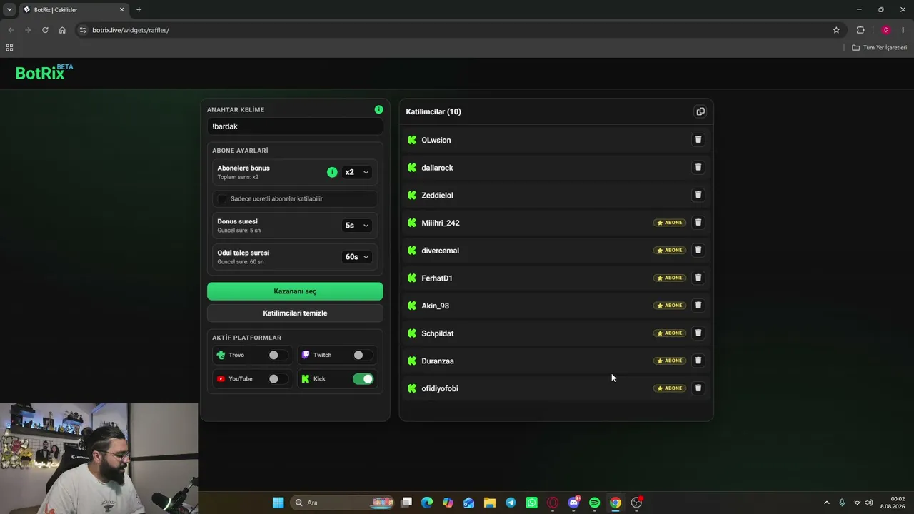Viewport: 914px width, 514px height.
Task: Delete Duranzaa via trash icon
Action: (x=698, y=361)
